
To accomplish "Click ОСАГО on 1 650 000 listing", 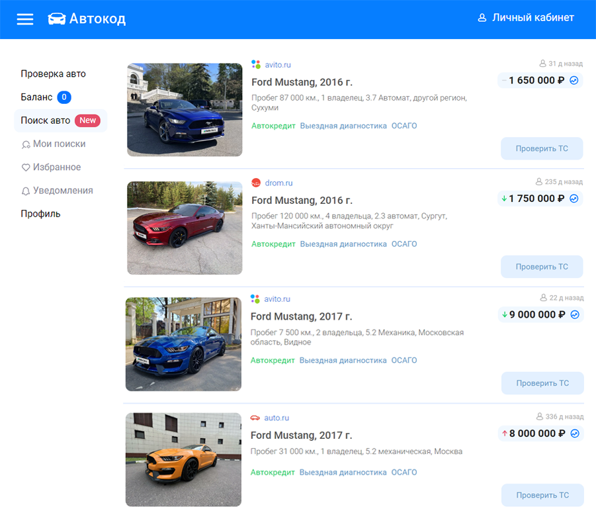I will click(404, 126).
